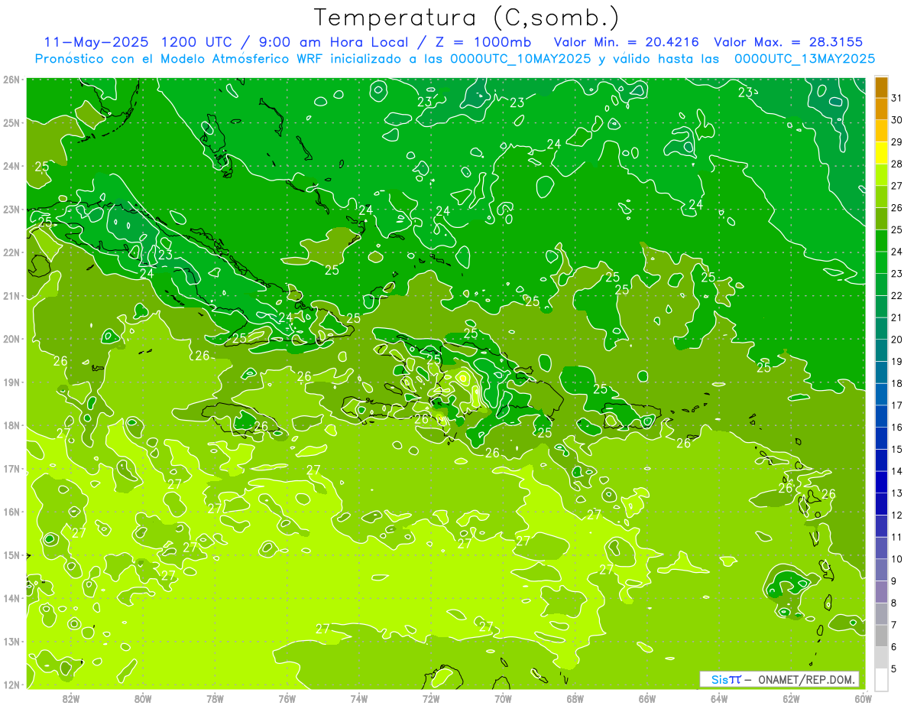This screenshot has width=917, height=709.
Task: Click the 66W longitude axis label
Action: coord(647,698)
